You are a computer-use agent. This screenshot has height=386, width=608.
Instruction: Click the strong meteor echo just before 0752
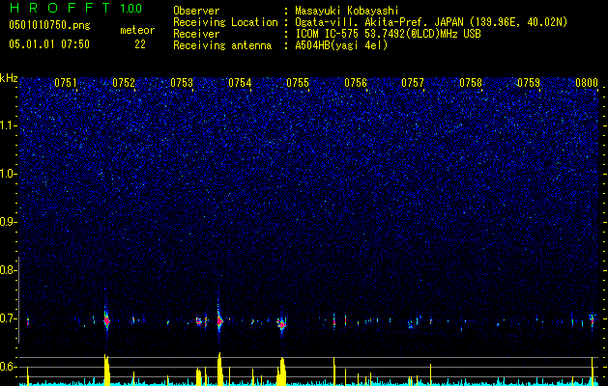pyautogui.click(x=106, y=320)
